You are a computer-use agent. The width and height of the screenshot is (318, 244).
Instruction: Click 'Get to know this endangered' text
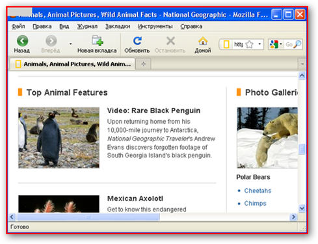[146, 210]
